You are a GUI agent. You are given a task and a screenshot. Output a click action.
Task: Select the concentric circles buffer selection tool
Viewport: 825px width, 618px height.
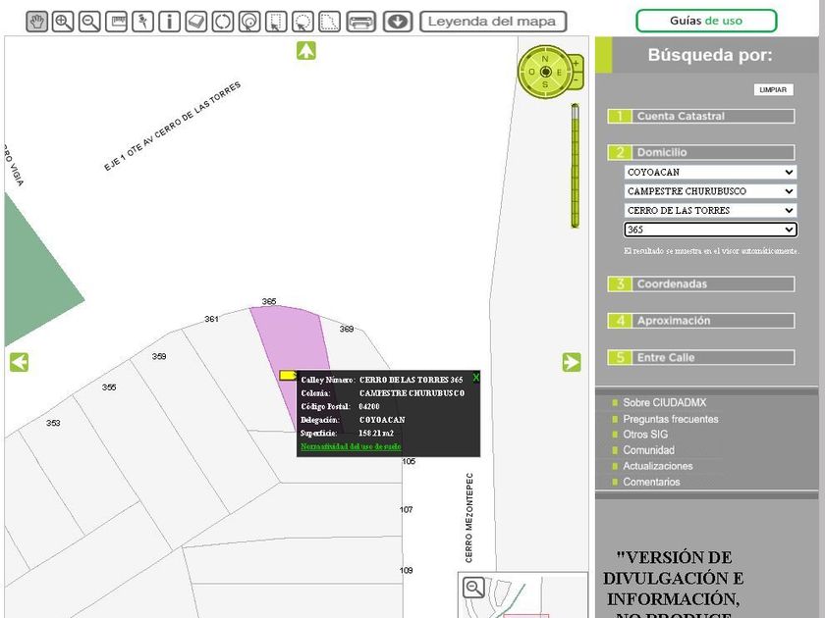coord(249,22)
